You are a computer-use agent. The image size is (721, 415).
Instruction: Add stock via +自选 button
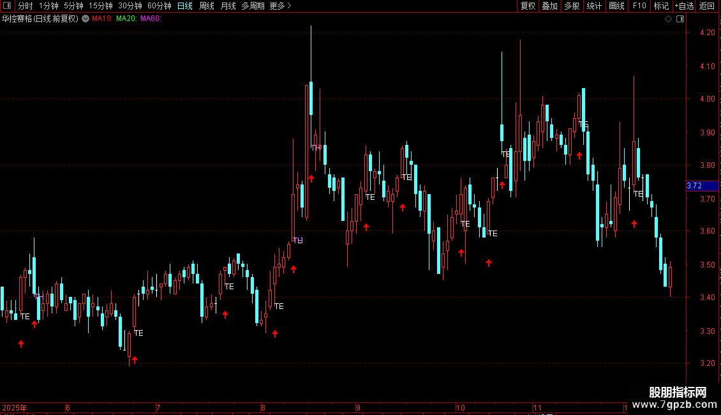(x=684, y=6)
